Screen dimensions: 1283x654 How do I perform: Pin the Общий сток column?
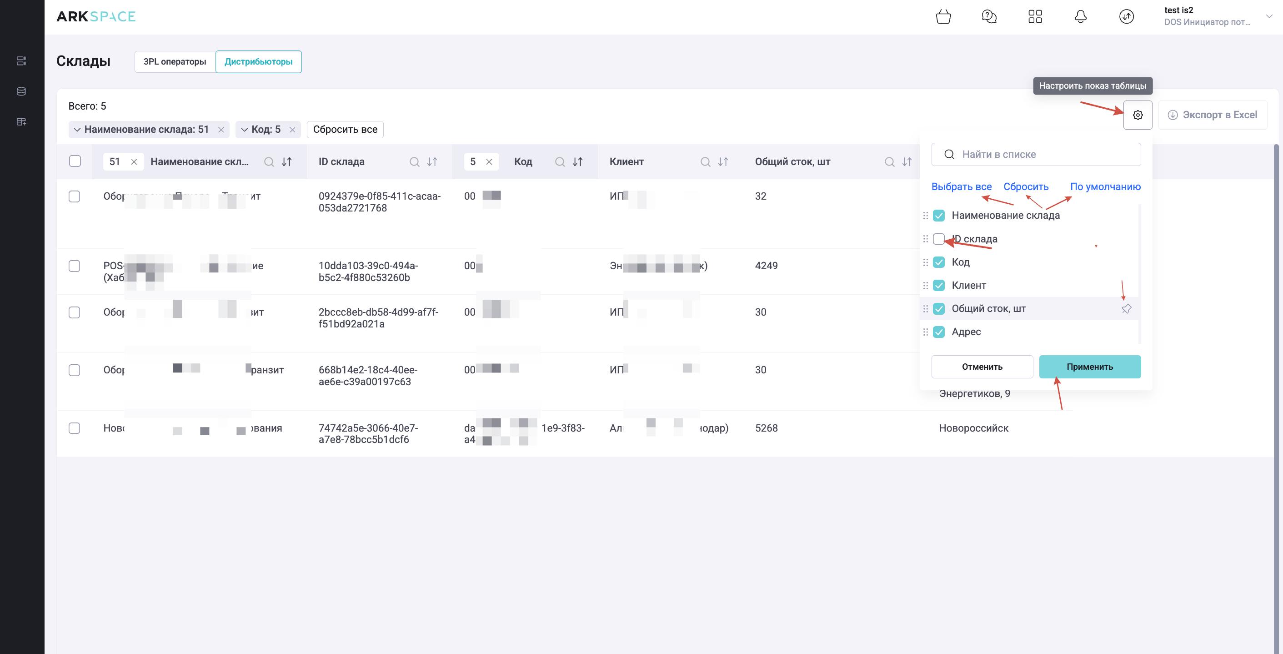click(x=1126, y=309)
